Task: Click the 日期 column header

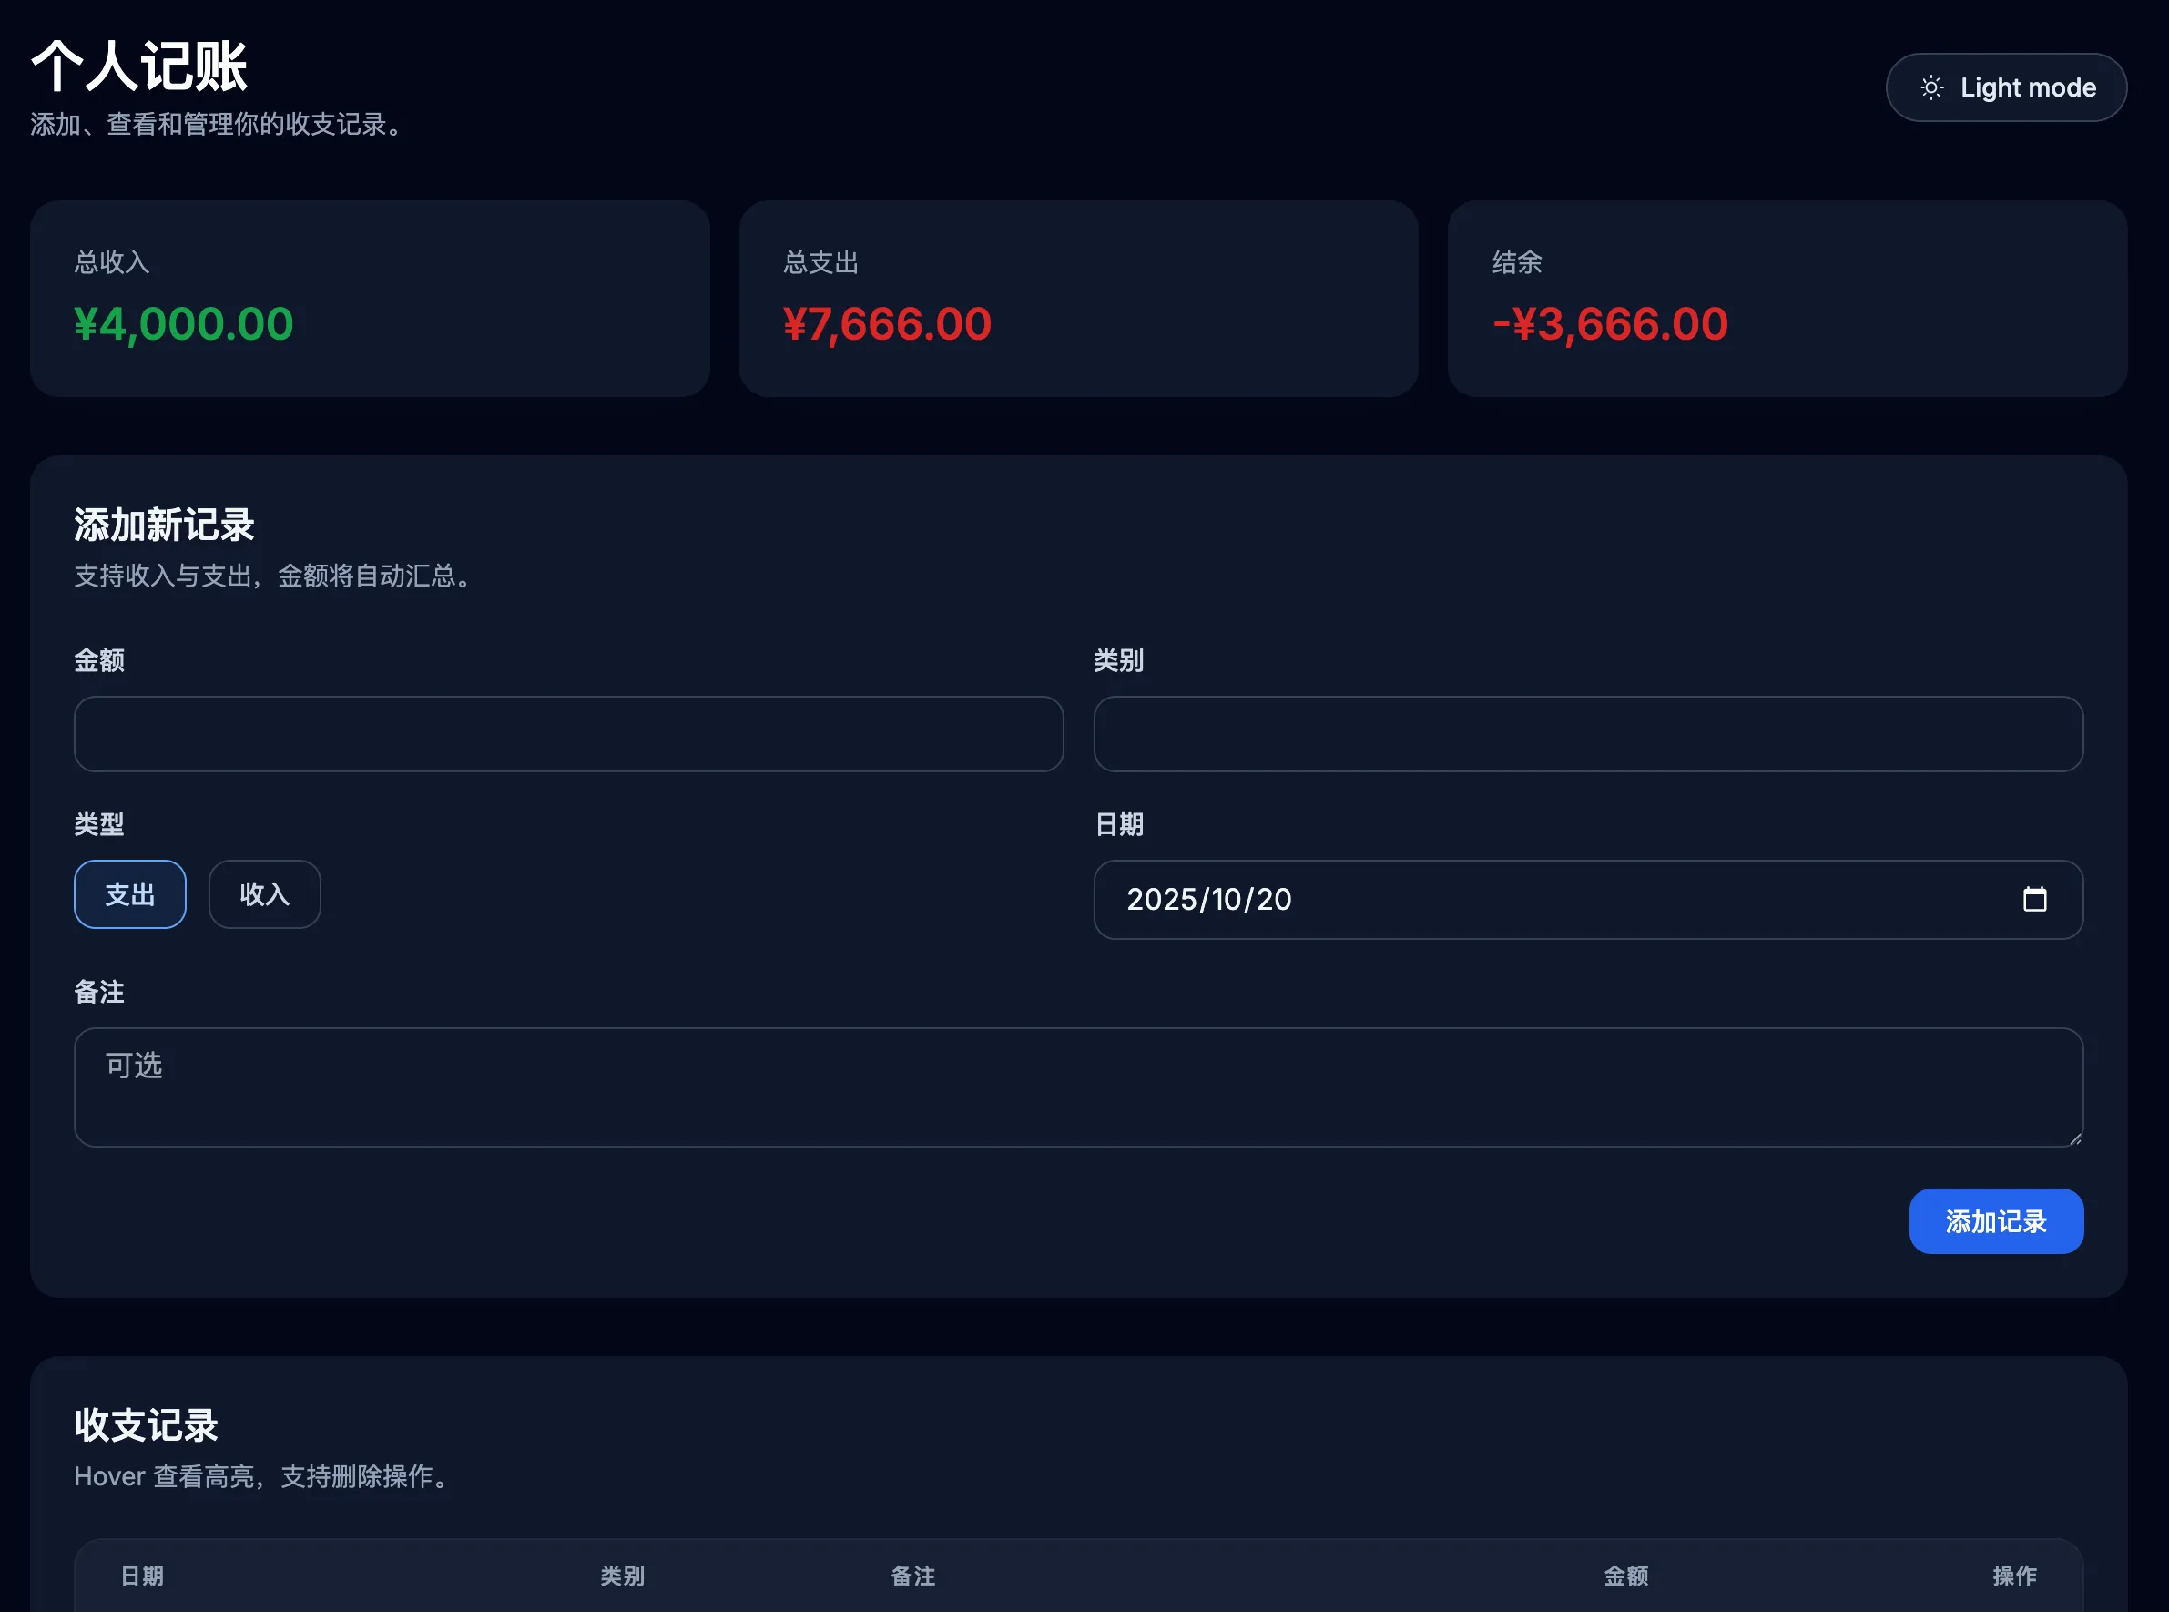Action: [142, 1575]
